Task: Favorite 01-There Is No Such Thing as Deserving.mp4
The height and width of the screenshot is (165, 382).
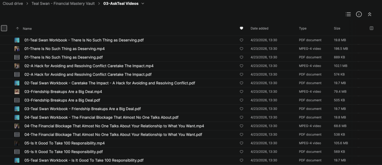Action: point(241,49)
